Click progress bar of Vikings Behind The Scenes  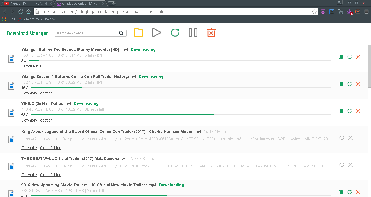click(x=180, y=60)
